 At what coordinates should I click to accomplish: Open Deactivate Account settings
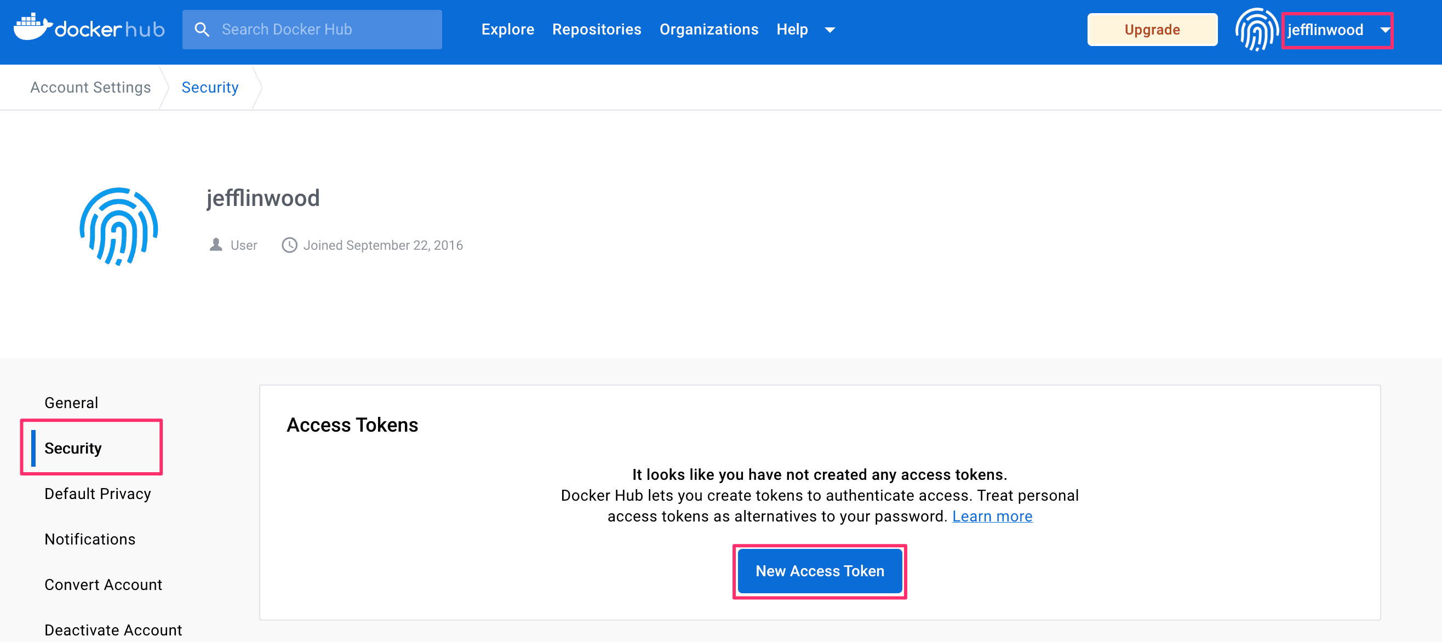[x=113, y=630]
